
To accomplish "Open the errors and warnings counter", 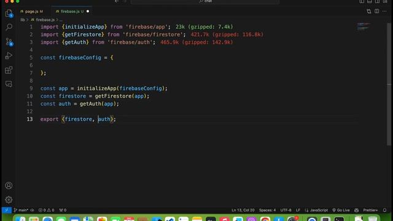I will tap(47, 210).
